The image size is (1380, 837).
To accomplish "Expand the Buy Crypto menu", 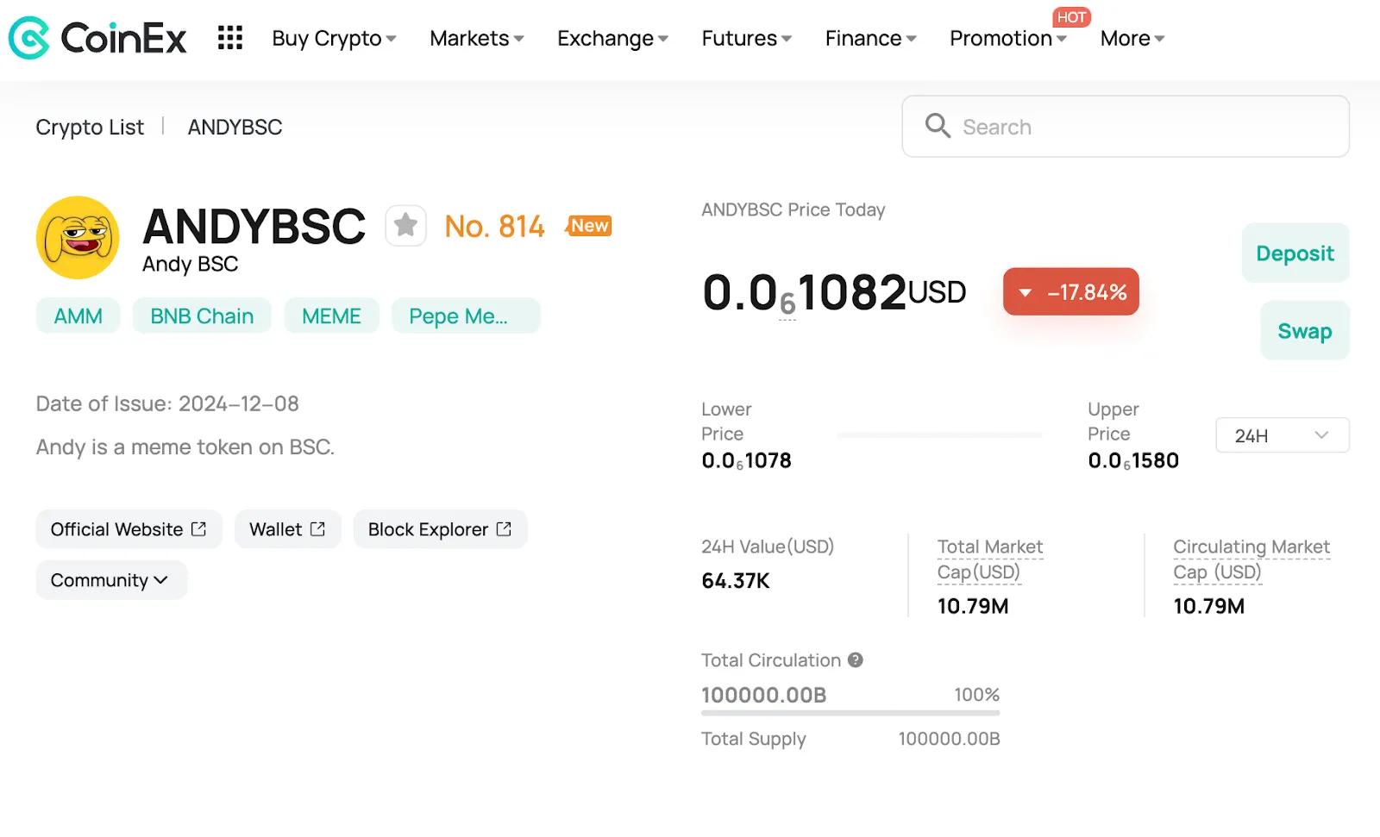I will click(x=334, y=39).
